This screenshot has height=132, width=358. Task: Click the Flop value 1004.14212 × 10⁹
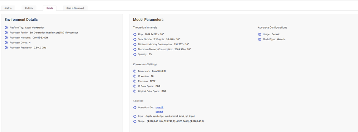pyautogui.click(x=154, y=34)
